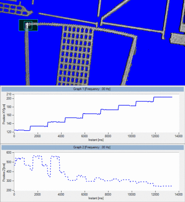Click the Graph 2 frequency header bar
Viewport: 185px width, 202px height.
point(92,147)
